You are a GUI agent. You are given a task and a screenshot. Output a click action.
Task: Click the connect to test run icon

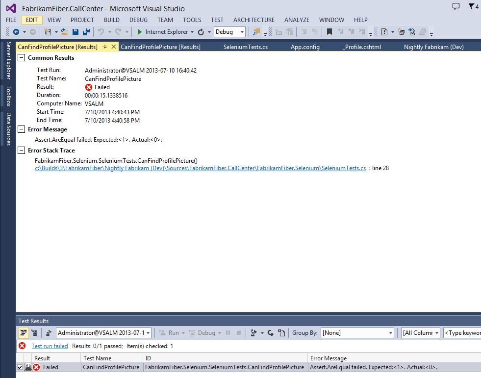pyautogui.click(x=49, y=333)
